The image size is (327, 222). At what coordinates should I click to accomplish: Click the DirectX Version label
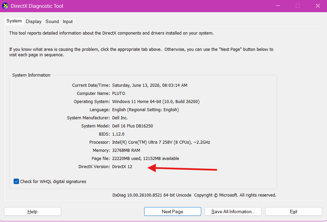[x=94, y=167]
